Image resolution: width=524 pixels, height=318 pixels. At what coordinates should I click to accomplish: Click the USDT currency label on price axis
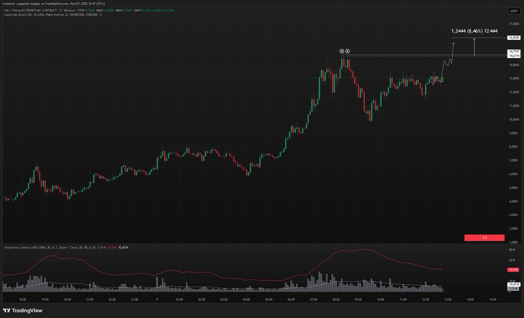[513, 11]
